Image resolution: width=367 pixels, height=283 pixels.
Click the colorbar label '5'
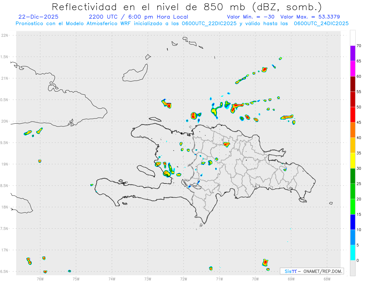point(358,245)
